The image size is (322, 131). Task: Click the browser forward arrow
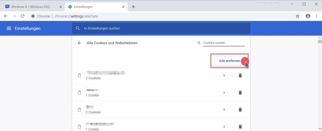pos(14,16)
